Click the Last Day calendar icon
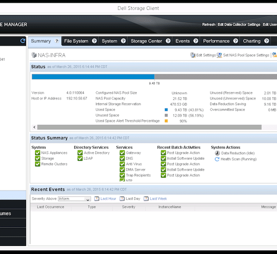277x254 pixels. (x=122, y=199)
